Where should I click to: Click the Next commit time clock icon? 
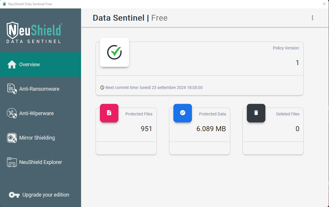[102, 88]
